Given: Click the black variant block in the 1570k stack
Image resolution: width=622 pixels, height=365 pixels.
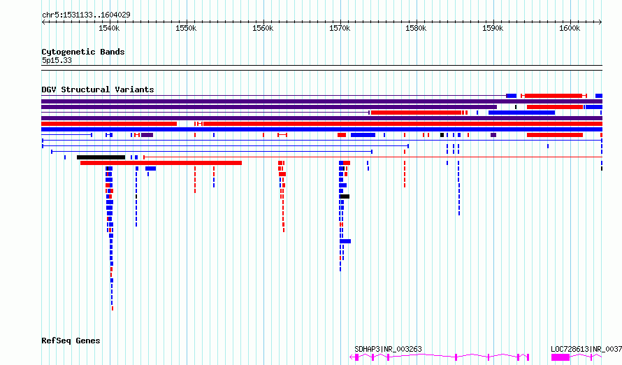Looking at the screenshot, I should 345,196.
